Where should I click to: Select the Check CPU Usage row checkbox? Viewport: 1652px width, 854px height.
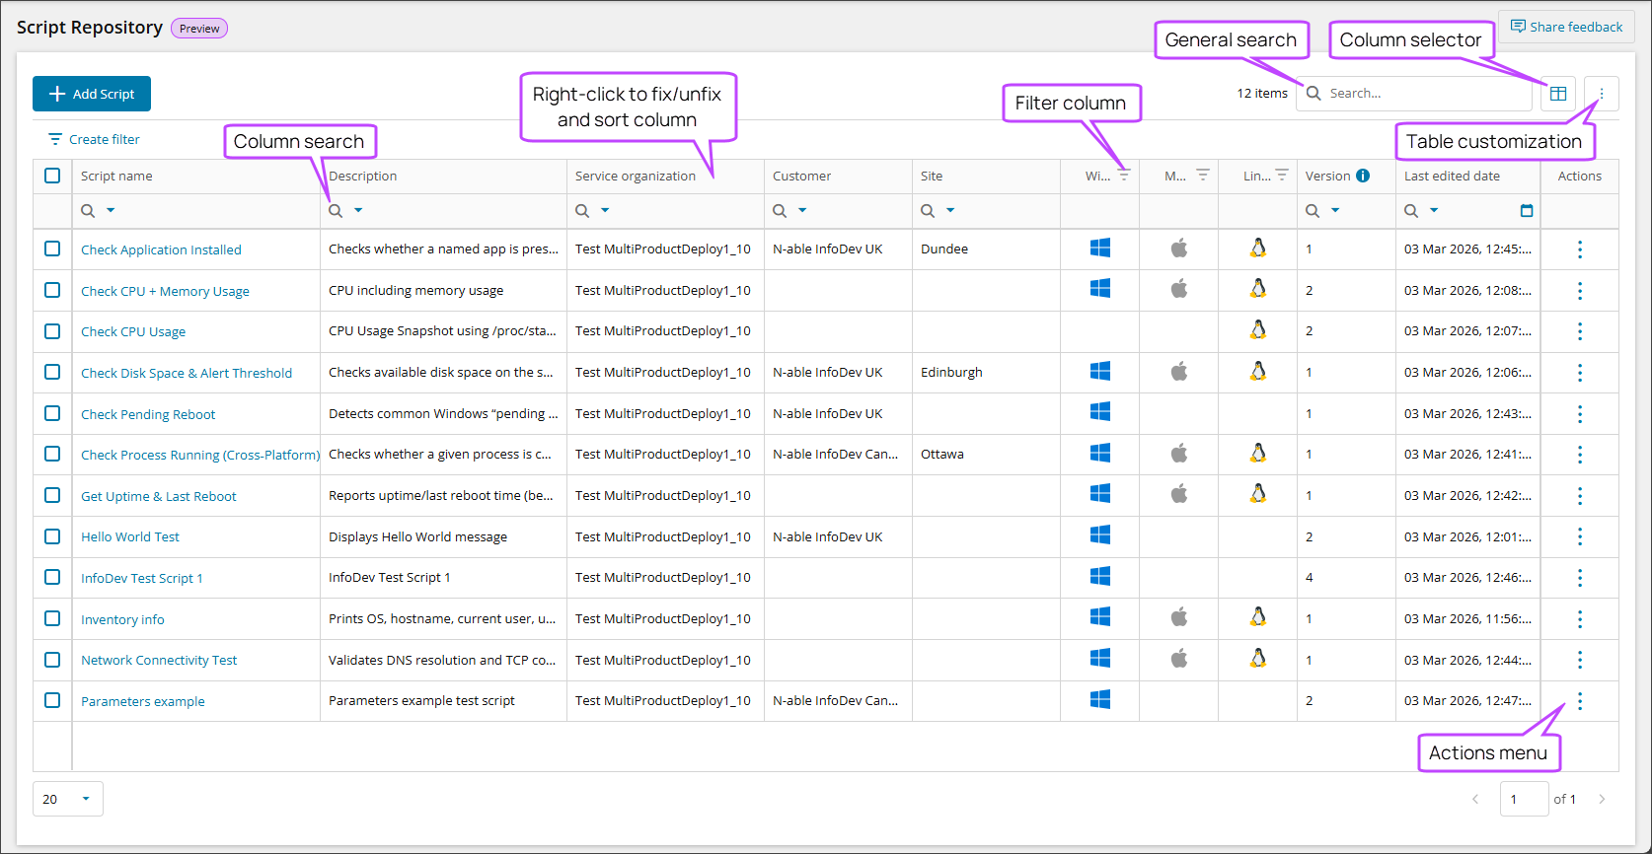[x=52, y=331]
